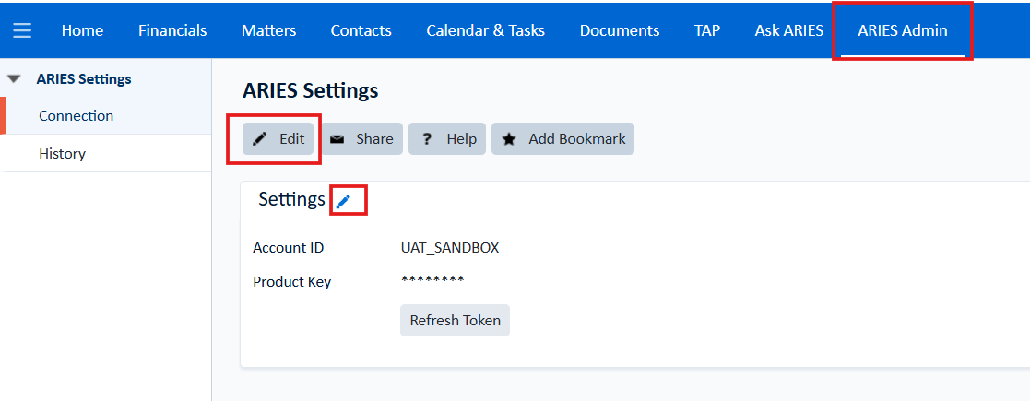Screen dimensions: 1030x401
Task: Click the Product Key label
Action: [292, 282]
